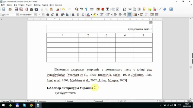Open Find & Replace

click(x=77, y=9)
